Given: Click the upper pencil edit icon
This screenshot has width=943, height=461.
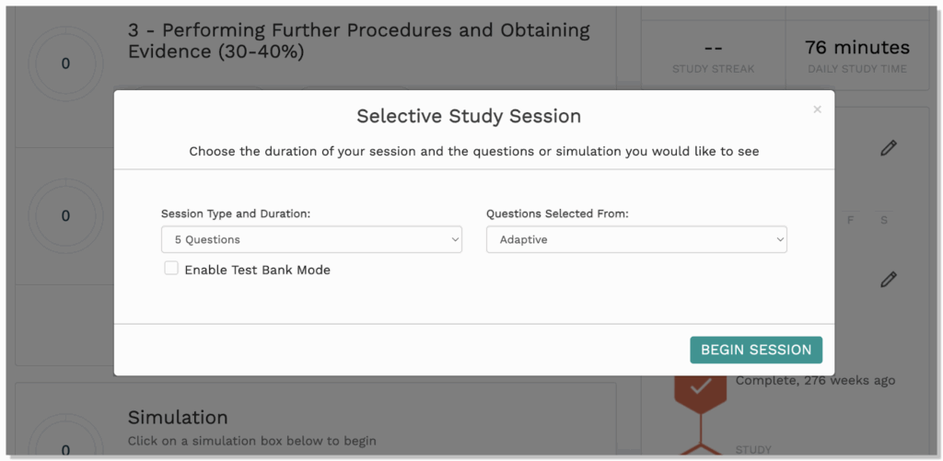Looking at the screenshot, I should point(888,147).
